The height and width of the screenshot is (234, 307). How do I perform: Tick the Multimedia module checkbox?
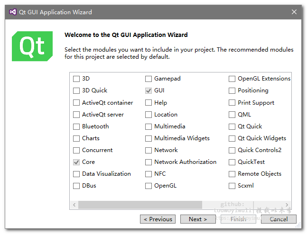point(149,126)
